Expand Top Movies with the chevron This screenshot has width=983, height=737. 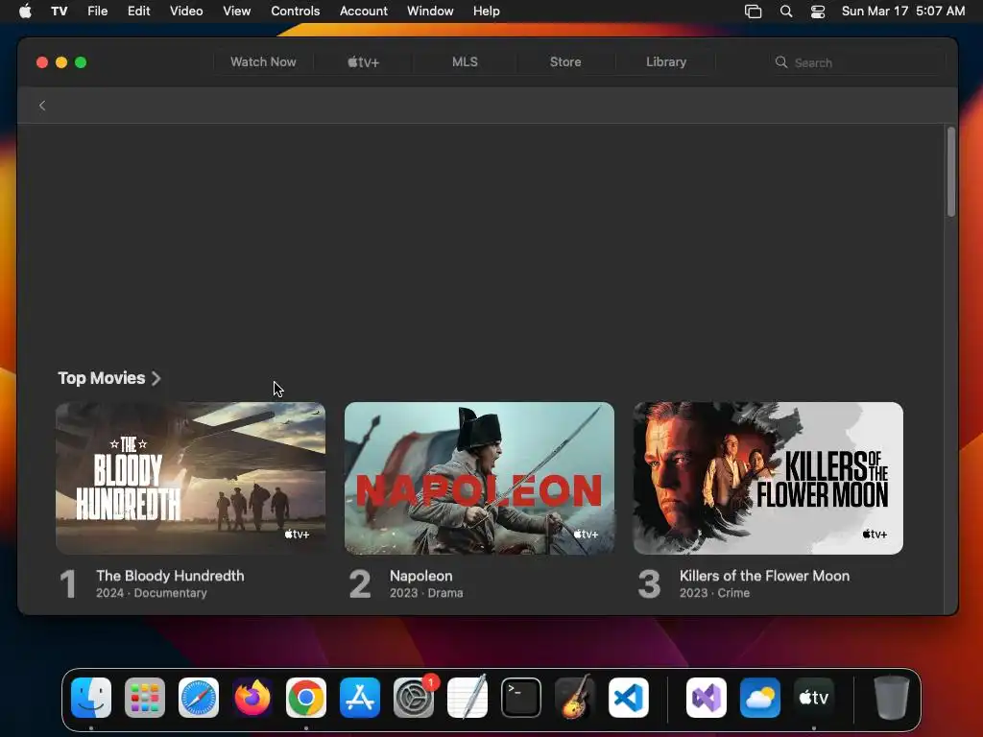(156, 378)
